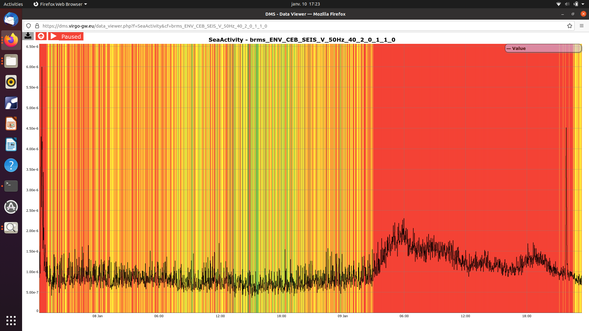Open LibreOffice Impress from the dock

[x=11, y=124]
